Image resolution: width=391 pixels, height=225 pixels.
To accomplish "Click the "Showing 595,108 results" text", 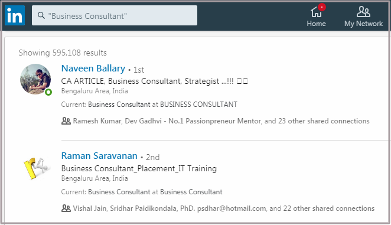I will [63, 53].
